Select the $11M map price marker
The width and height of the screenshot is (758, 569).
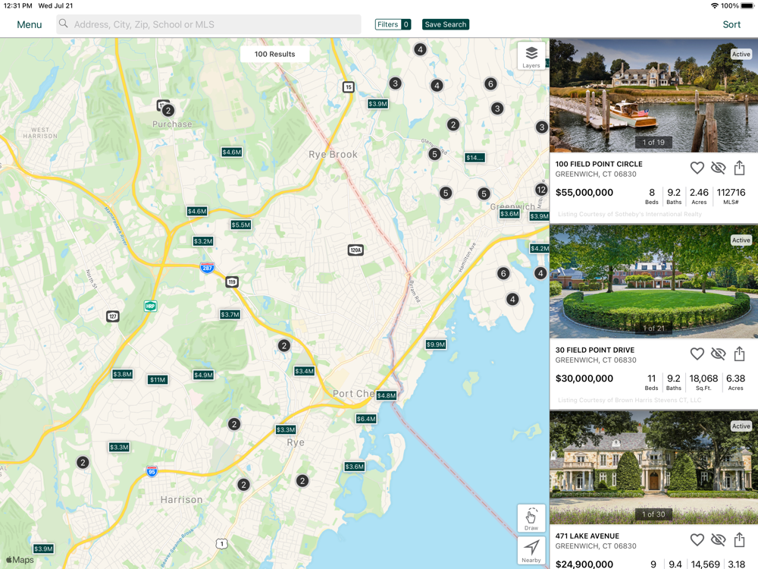(158, 380)
